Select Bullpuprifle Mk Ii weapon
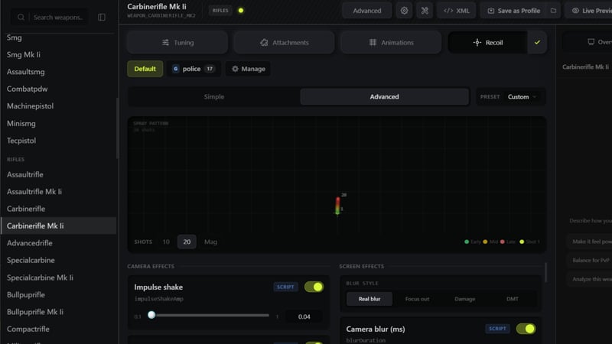Image resolution: width=612 pixels, height=344 pixels. [x=35, y=312]
